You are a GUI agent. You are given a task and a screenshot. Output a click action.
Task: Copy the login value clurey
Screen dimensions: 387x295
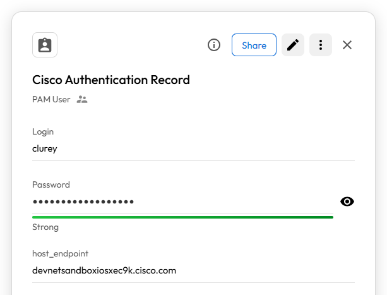(x=45, y=148)
